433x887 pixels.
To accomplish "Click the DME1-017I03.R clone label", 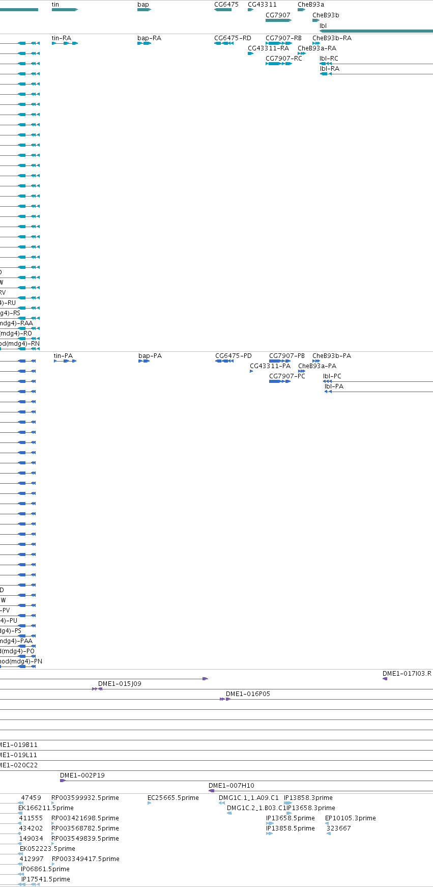I will (407, 674).
